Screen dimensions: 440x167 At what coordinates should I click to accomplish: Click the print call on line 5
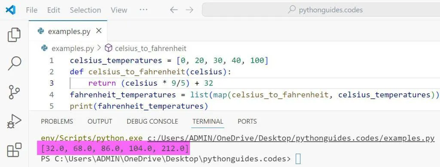[x=81, y=106]
